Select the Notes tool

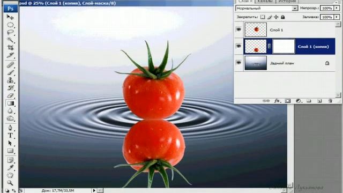pyautogui.click(x=10, y=160)
